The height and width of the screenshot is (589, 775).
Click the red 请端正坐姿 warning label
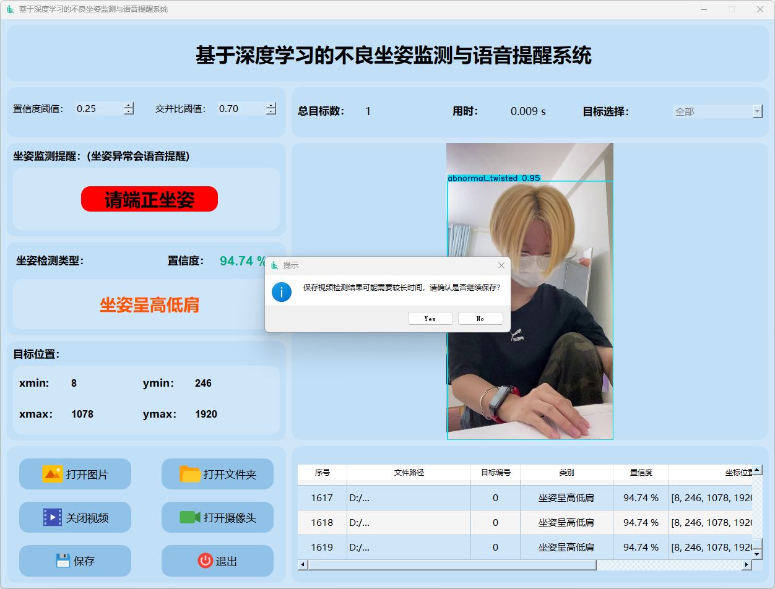pos(149,199)
